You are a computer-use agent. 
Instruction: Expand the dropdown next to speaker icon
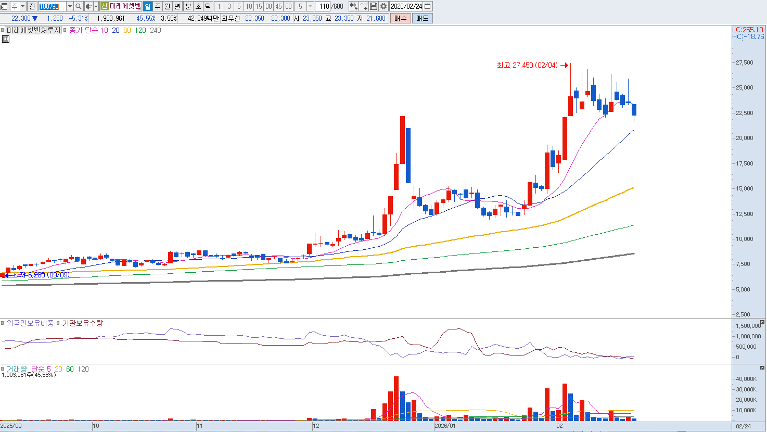[96, 6]
